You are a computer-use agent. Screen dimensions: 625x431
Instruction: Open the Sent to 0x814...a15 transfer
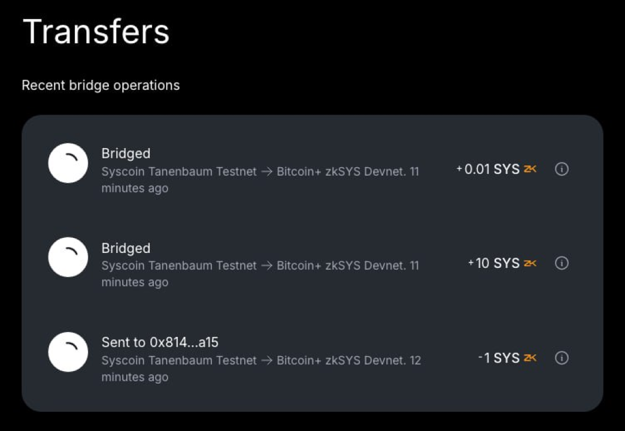160,342
